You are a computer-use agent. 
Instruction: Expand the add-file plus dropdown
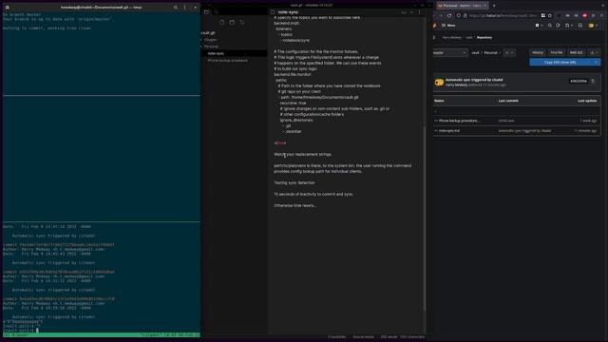[509, 53]
